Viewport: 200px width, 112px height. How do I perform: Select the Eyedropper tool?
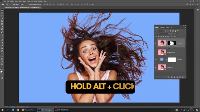pos(2,26)
